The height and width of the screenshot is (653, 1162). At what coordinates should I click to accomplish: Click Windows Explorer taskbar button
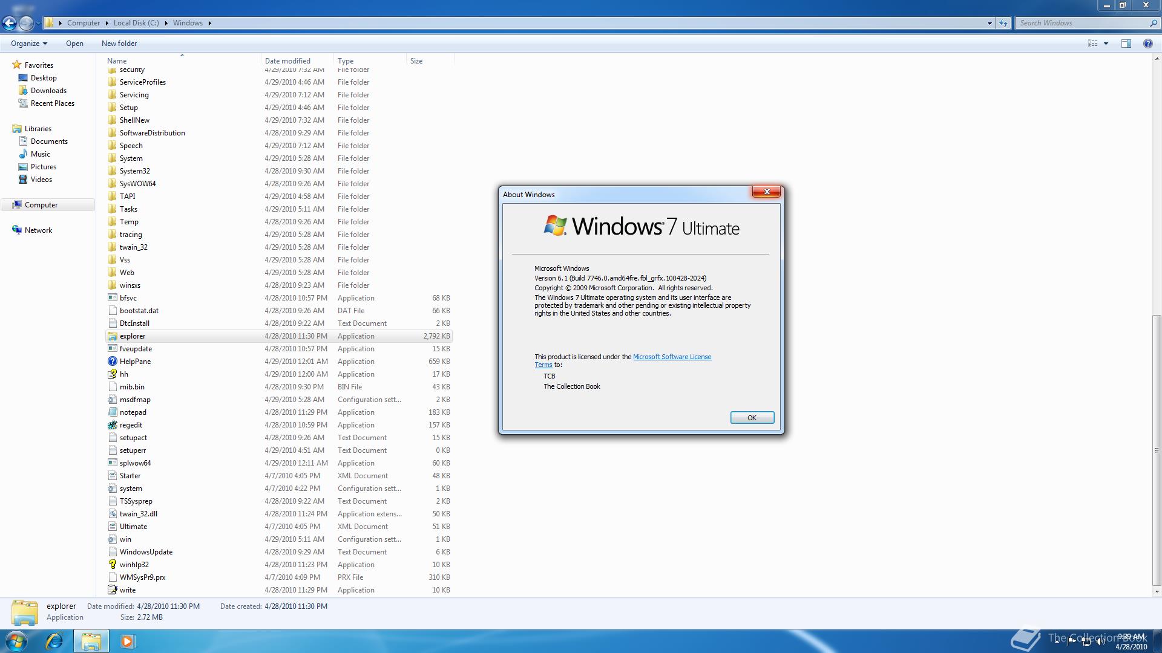(91, 641)
